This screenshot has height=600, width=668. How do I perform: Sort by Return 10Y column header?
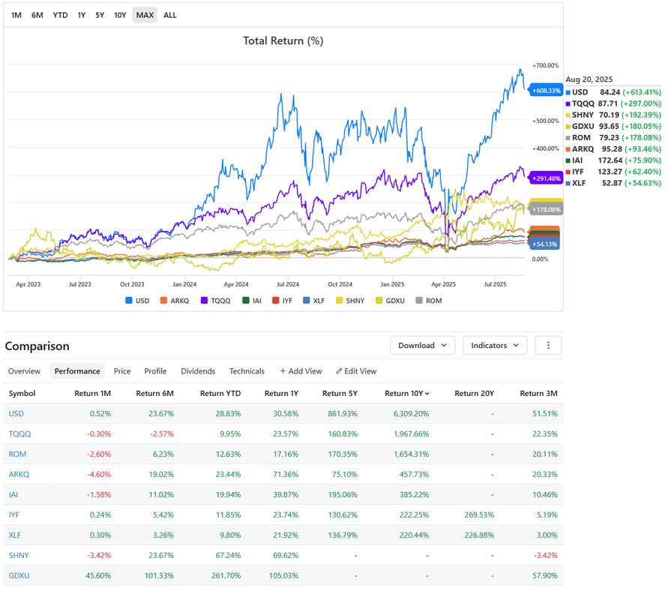coord(407,394)
